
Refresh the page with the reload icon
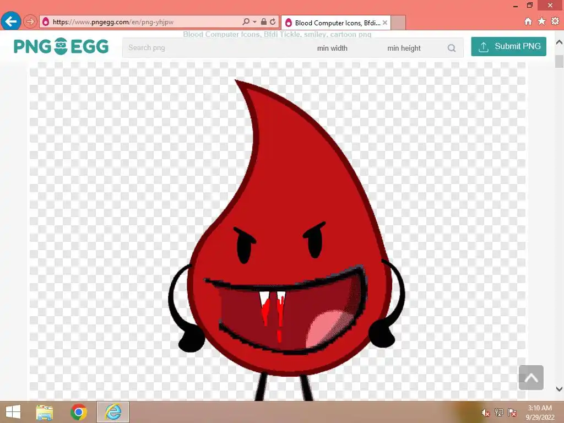click(x=273, y=21)
